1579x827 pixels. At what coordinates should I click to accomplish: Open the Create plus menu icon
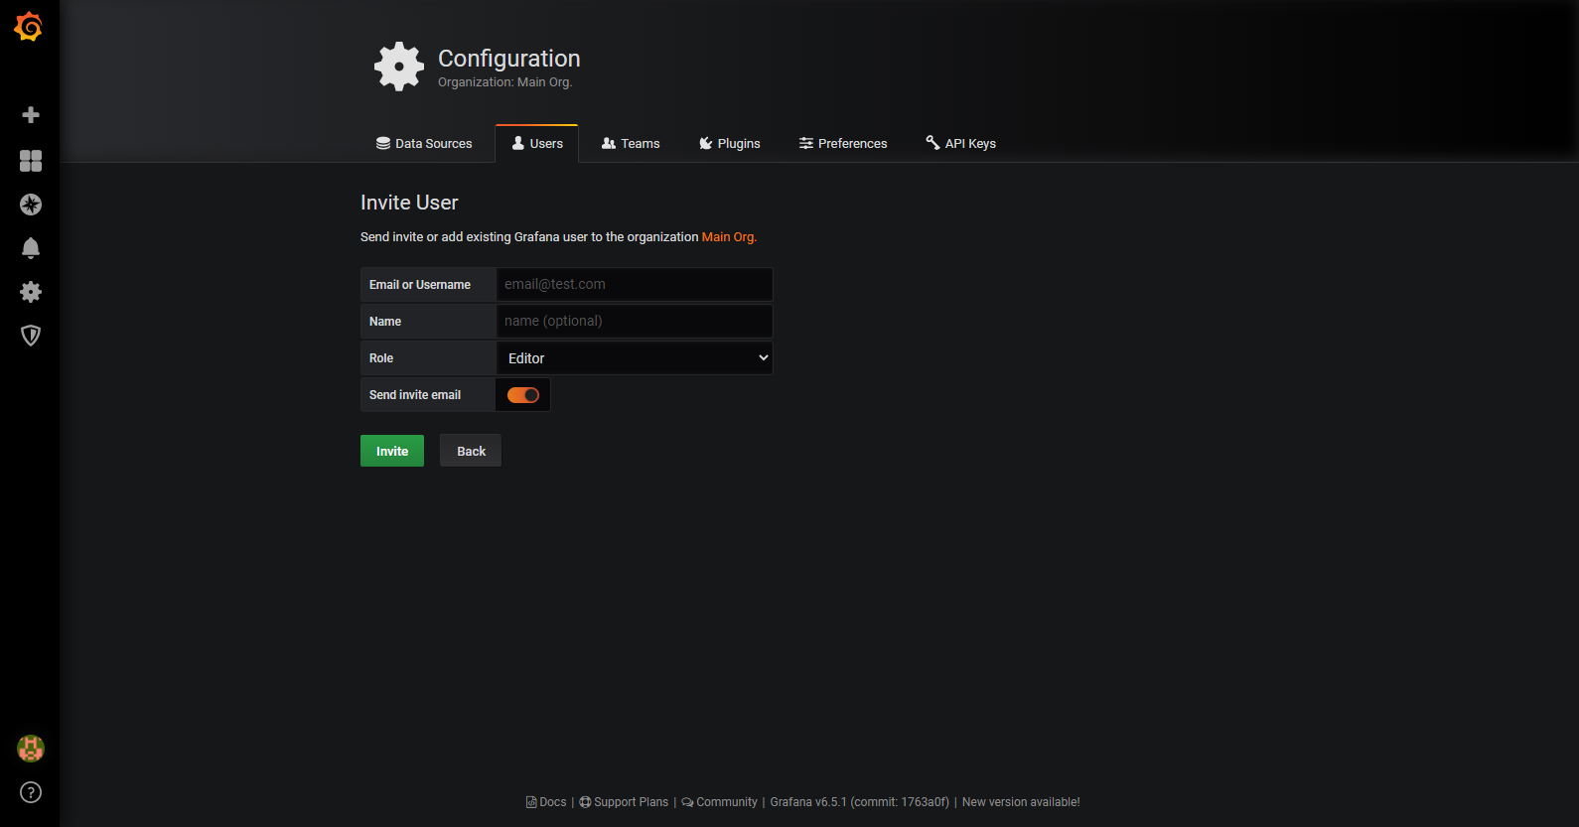click(31, 115)
